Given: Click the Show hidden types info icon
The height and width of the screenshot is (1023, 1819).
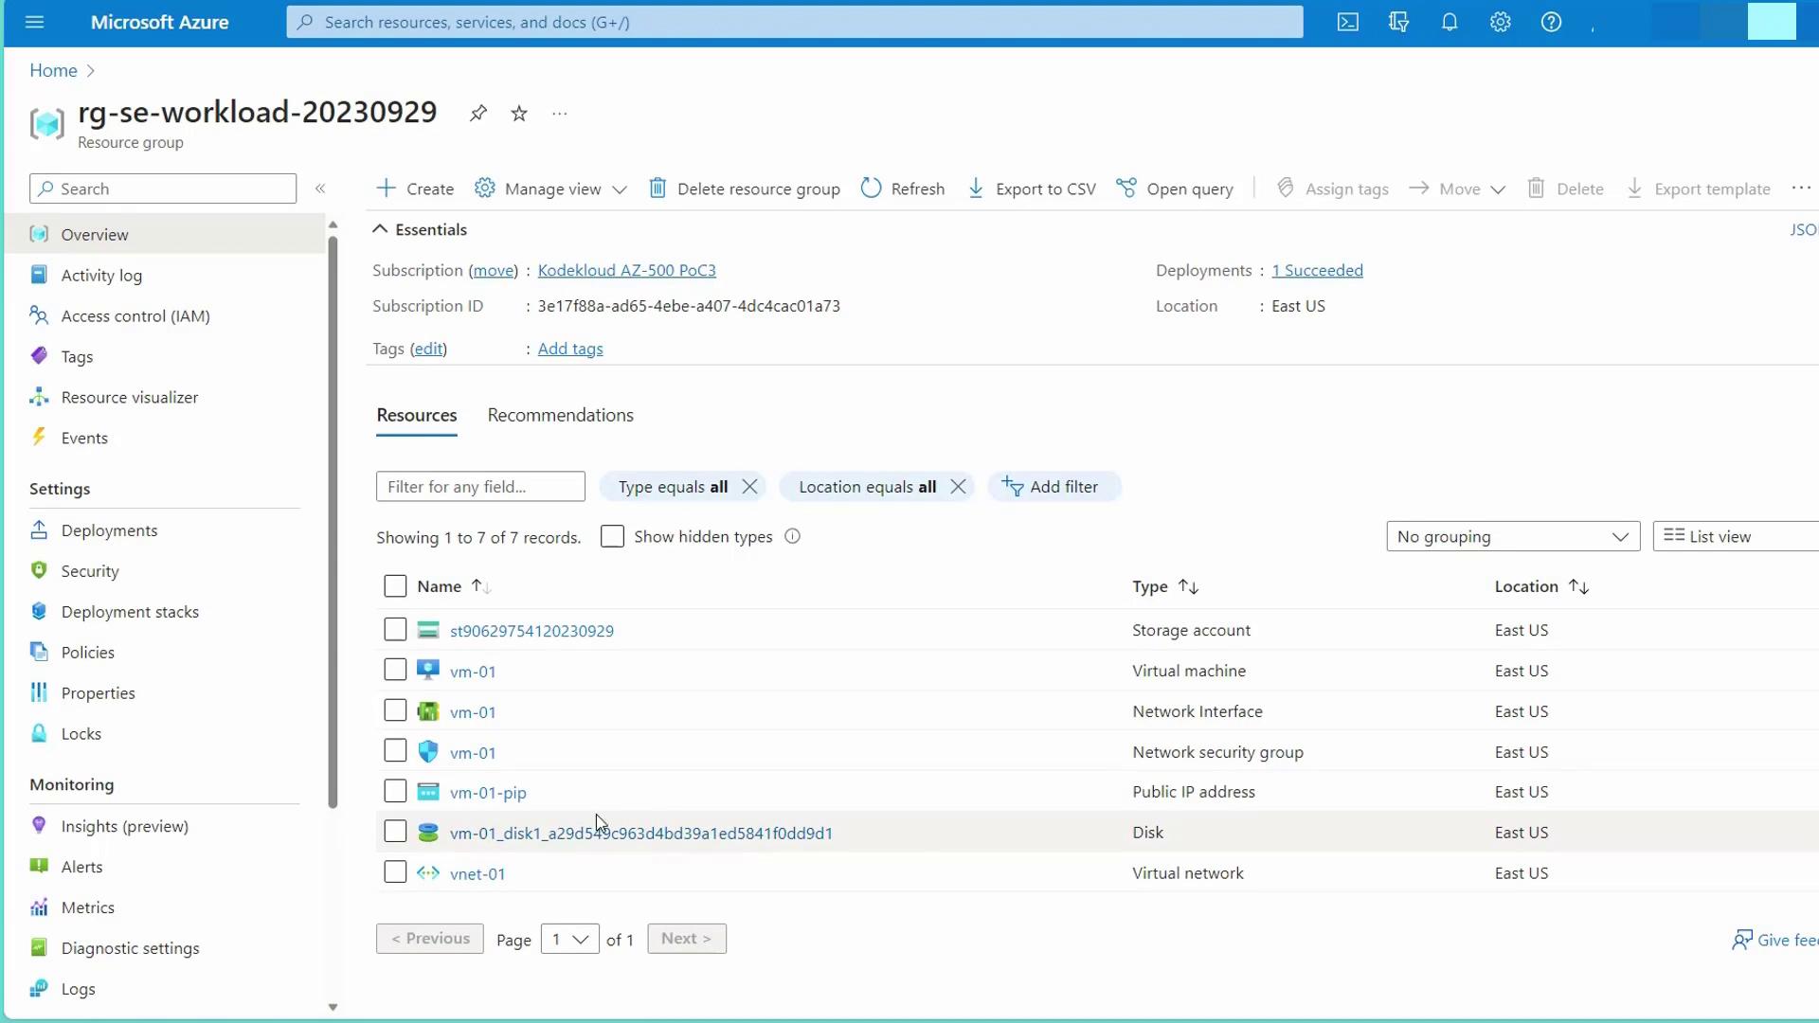Looking at the screenshot, I should [x=793, y=536].
